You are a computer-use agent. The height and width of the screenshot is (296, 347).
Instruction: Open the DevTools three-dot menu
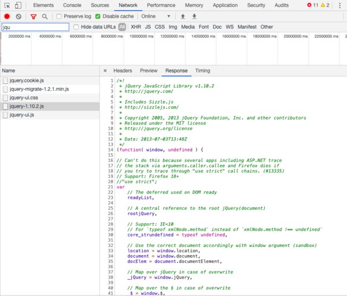(339, 5)
